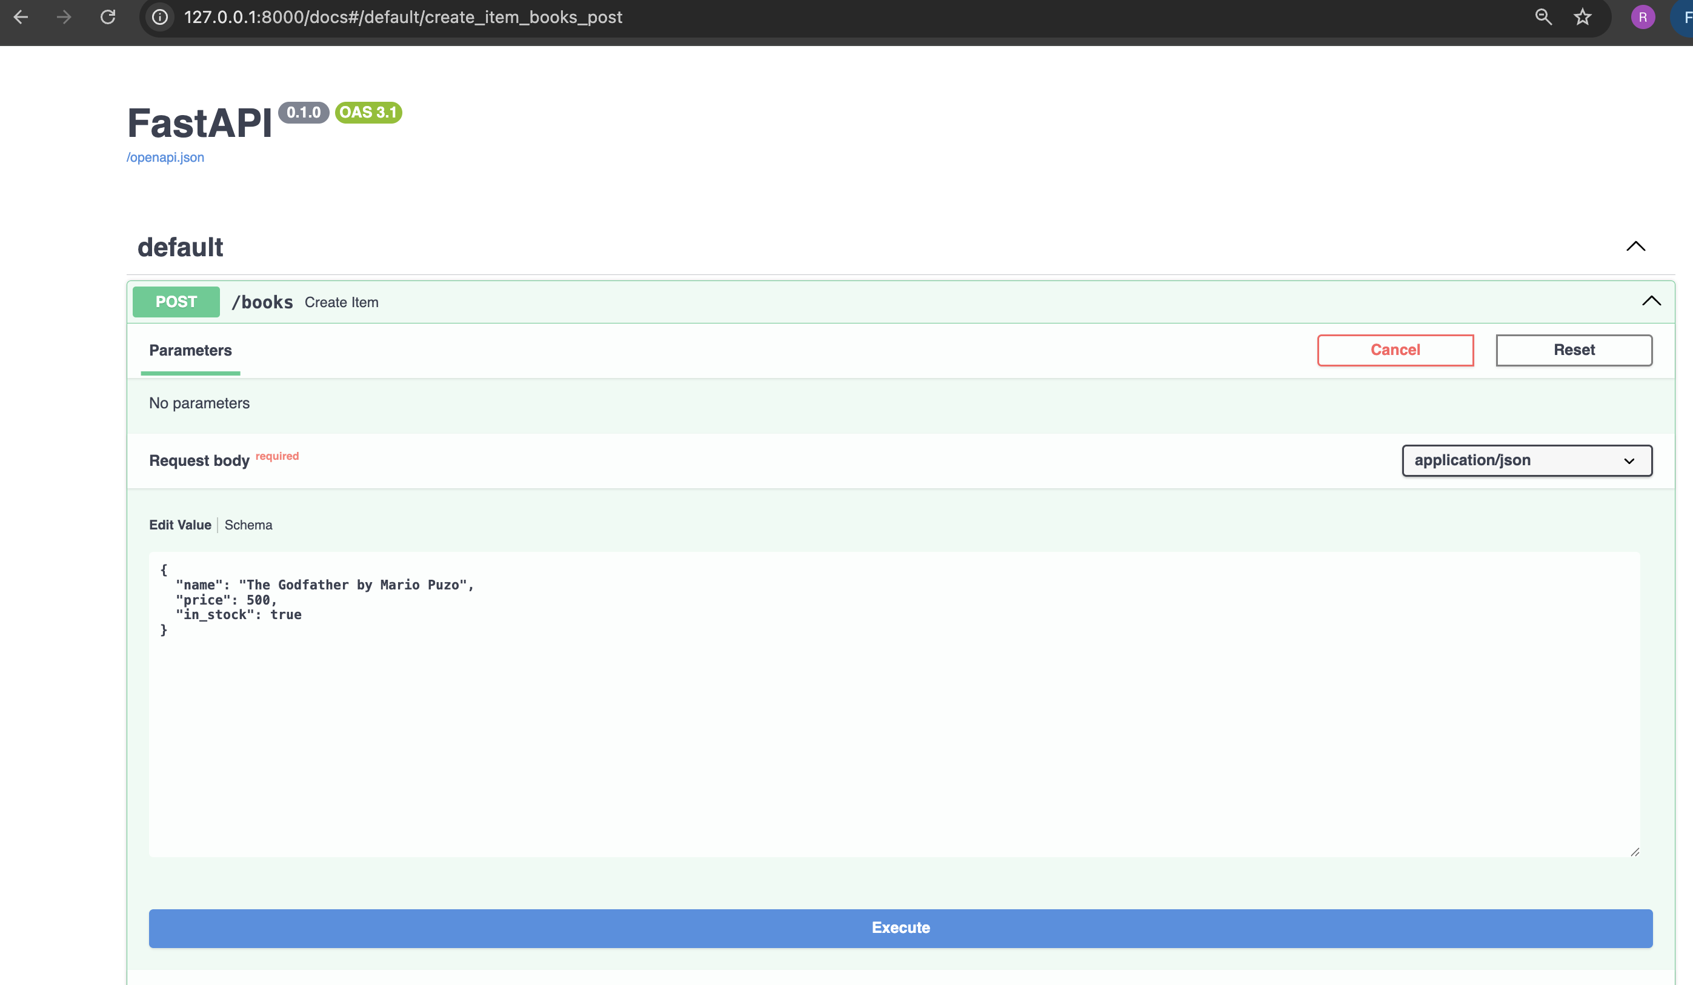This screenshot has height=985, width=1693.
Task: Click the zoom search icon in toolbar
Action: coord(1543,17)
